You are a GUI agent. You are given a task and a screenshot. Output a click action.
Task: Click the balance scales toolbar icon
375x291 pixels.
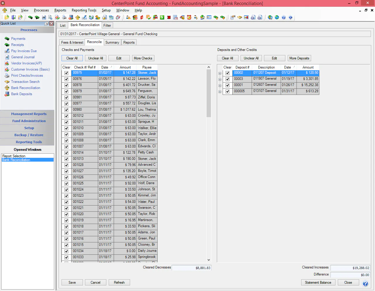point(78,18)
